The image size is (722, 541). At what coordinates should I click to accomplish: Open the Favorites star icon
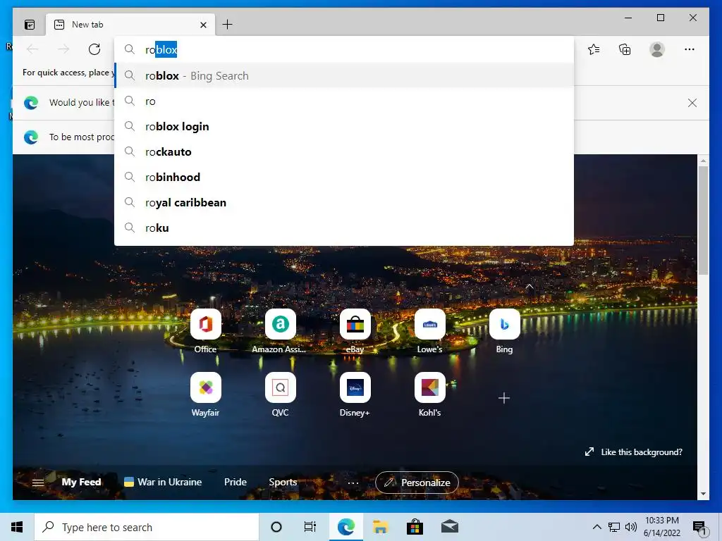[x=594, y=49]
